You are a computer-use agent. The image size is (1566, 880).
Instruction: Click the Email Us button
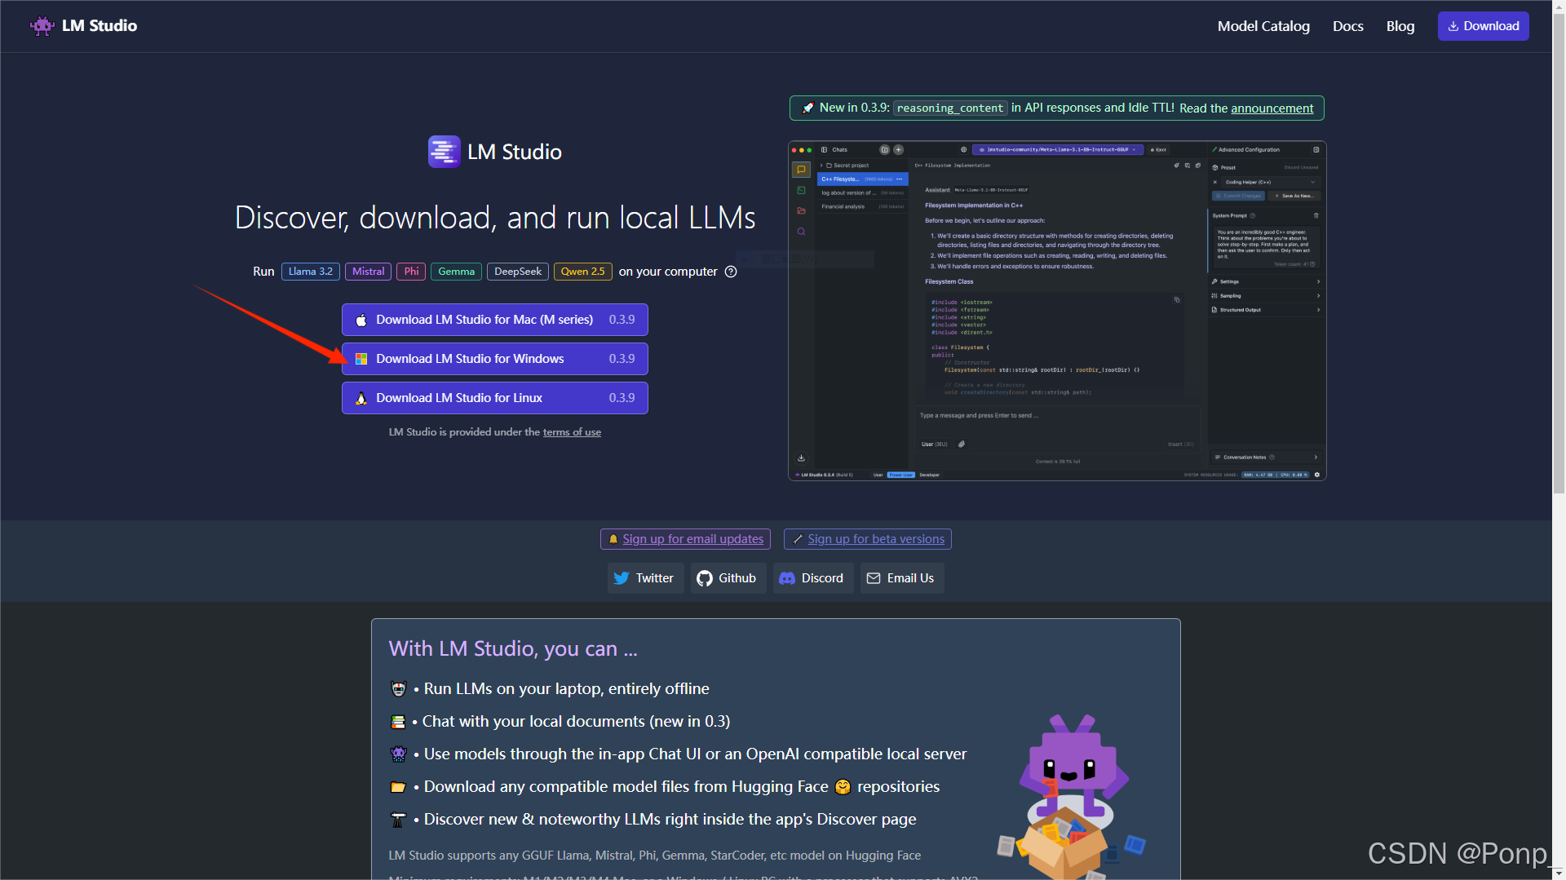tap(902, 578)
